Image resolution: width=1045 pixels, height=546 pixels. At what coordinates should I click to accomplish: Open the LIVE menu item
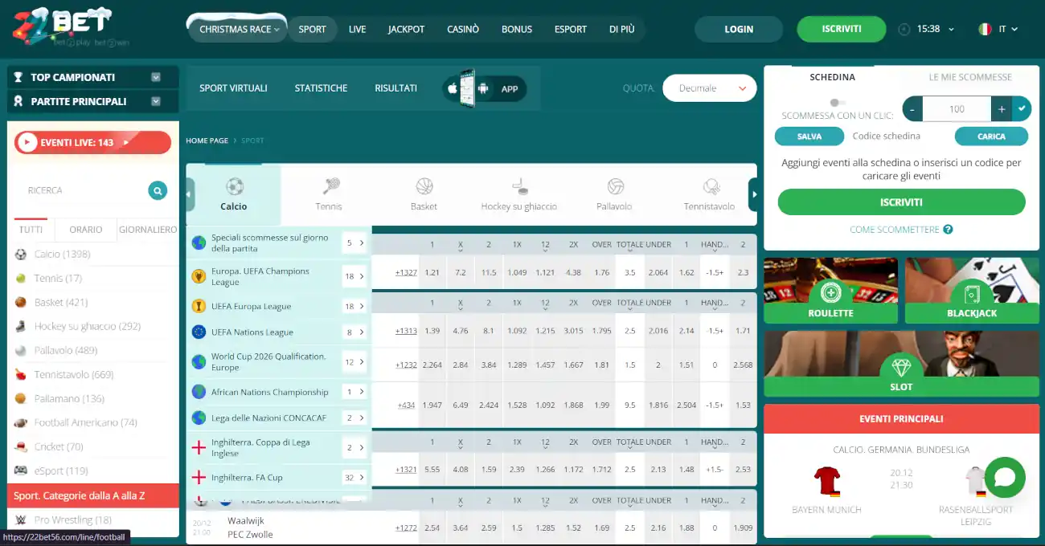click(x=357, y=29)
